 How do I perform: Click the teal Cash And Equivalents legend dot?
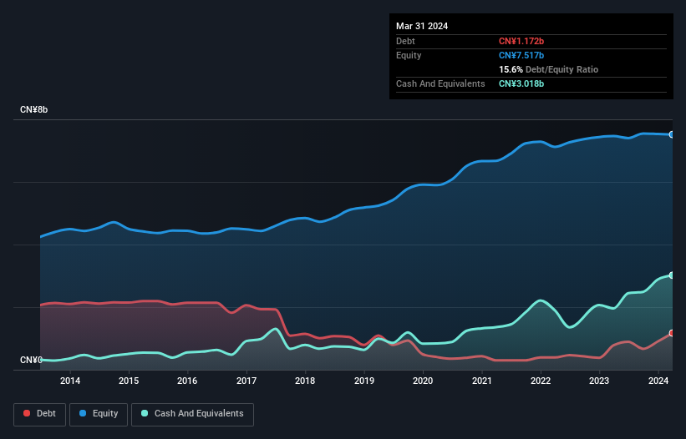(x=145, y=413)
